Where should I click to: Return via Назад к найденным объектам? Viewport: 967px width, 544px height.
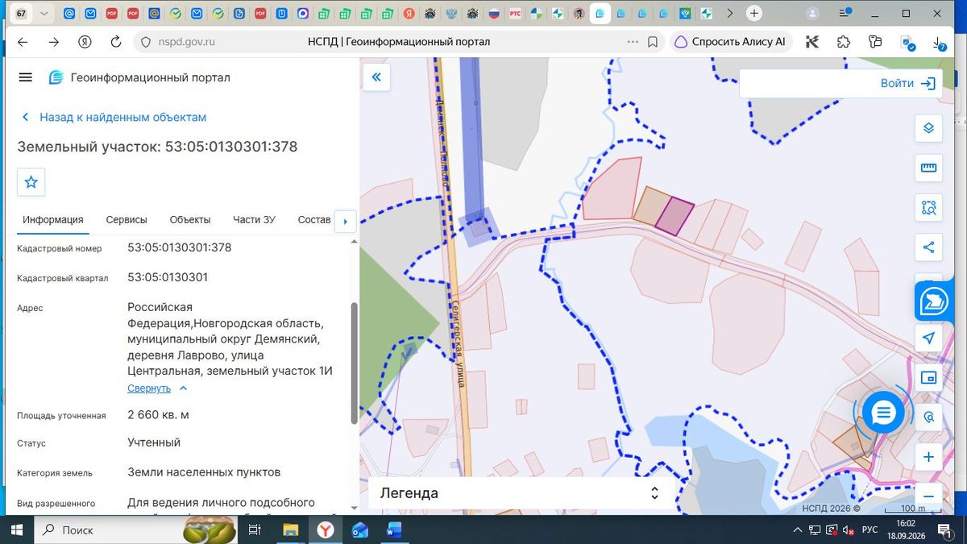click(x=114, y=117)
